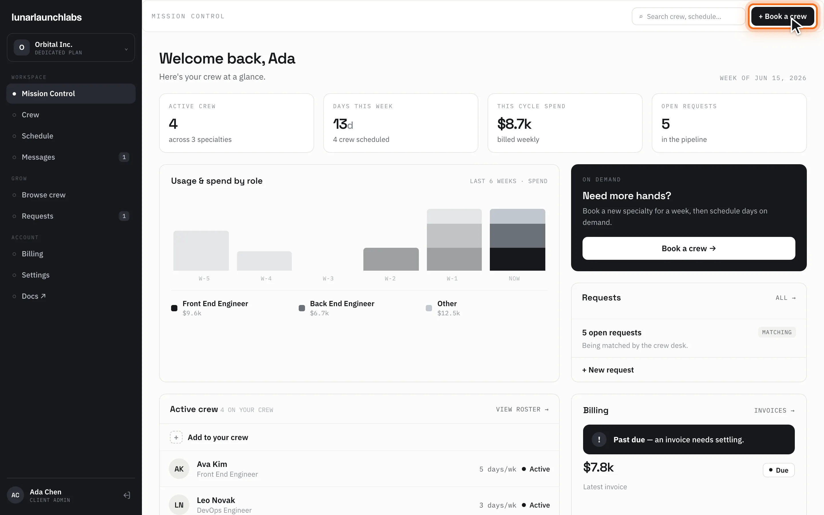Click the lunarlaunchlabs logo
824x515 pixels.
coord(47,17)
